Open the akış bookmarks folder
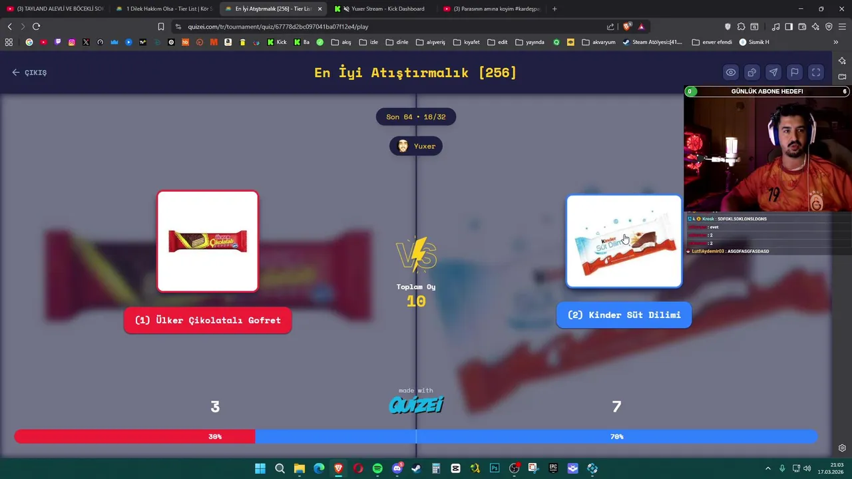The height and width of the screenshot is (479, 852). point(341,42)
